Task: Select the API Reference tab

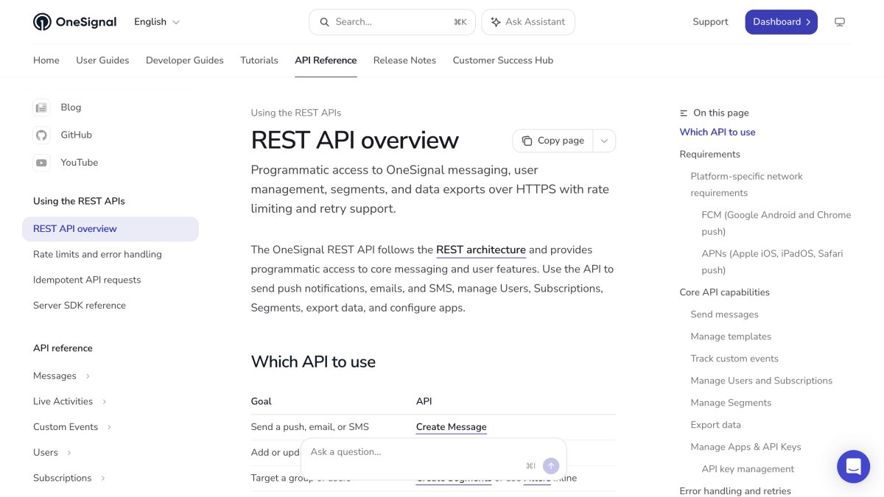Action: pos(326,60)
